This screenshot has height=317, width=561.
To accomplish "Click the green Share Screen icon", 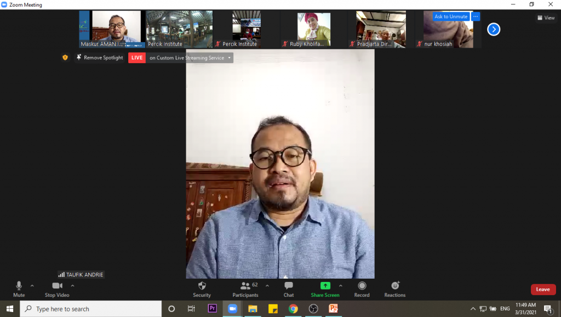I will coord(325,286).
